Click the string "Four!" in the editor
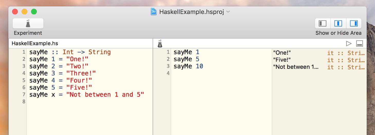375x135 pixels. (79, 80)
